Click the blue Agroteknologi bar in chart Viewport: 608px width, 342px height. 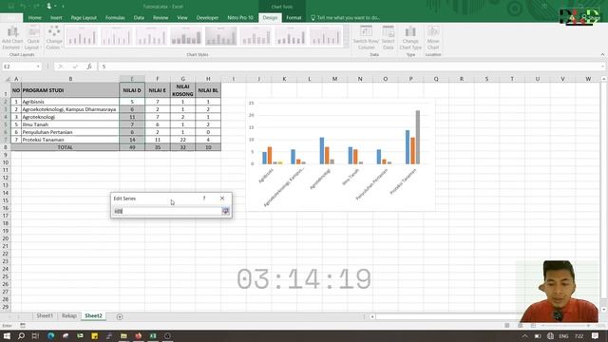(x=322, y=150)
